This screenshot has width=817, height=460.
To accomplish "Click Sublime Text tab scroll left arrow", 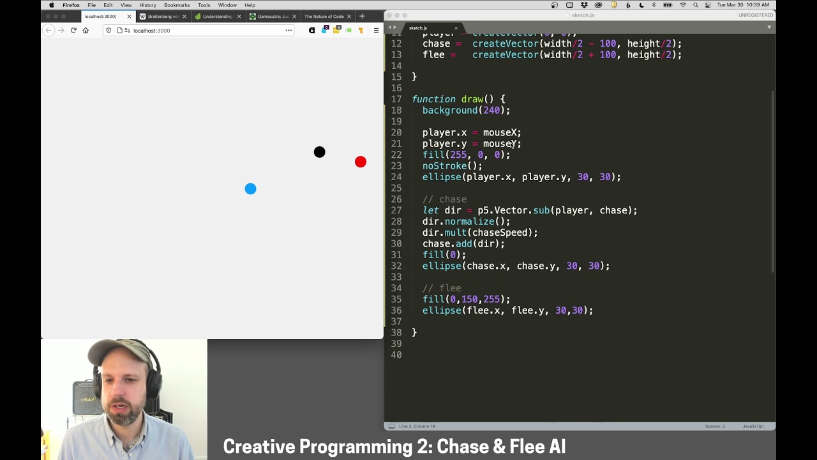I will click(390, 27).
